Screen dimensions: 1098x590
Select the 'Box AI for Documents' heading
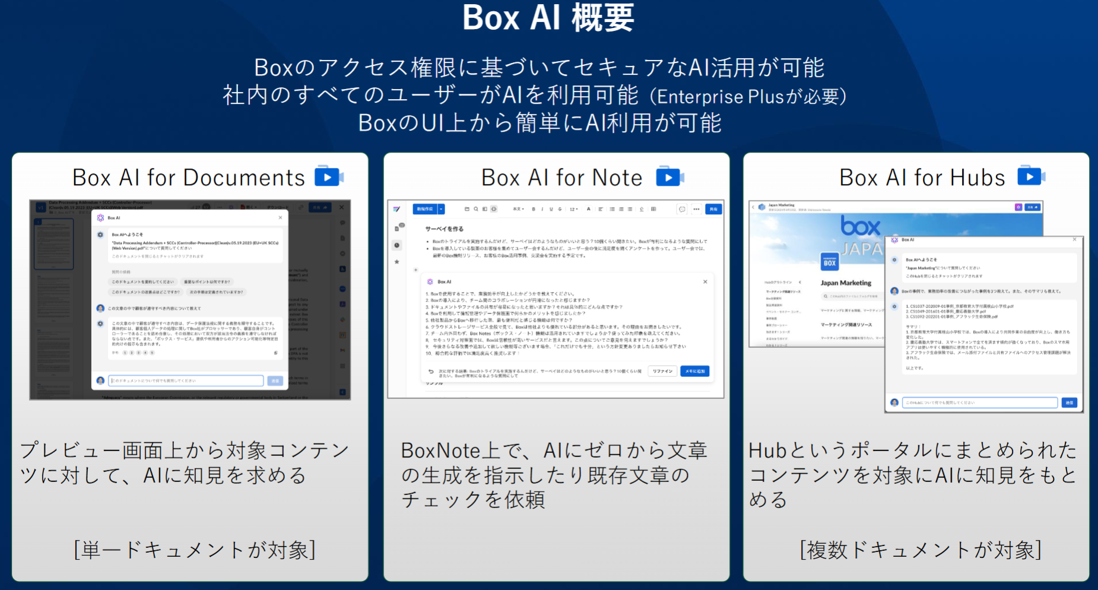[x=189, y=177]
